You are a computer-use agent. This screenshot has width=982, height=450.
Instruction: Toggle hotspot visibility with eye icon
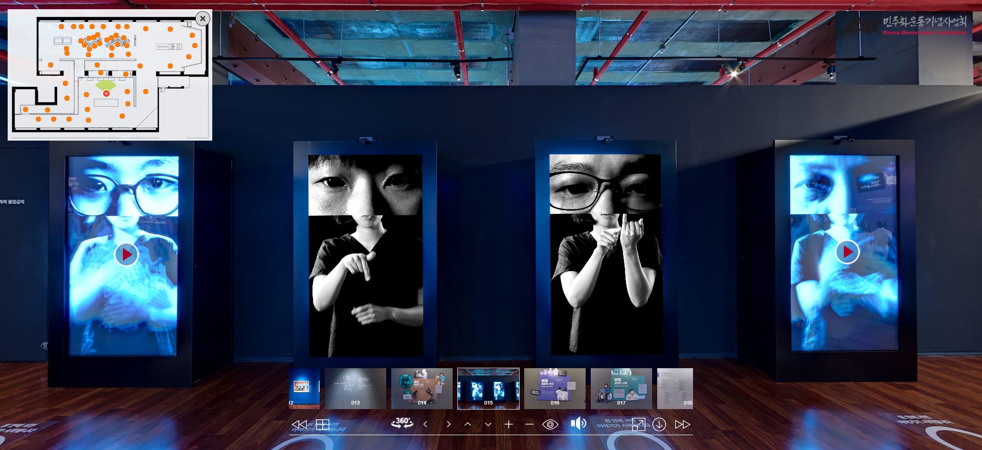coord(550,424)
